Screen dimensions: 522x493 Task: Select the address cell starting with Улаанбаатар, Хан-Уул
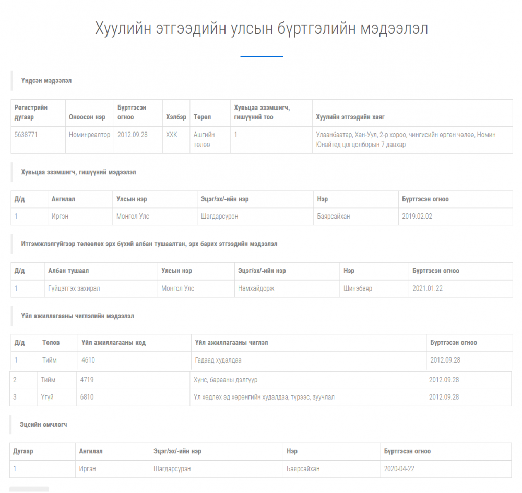(406, 140)
